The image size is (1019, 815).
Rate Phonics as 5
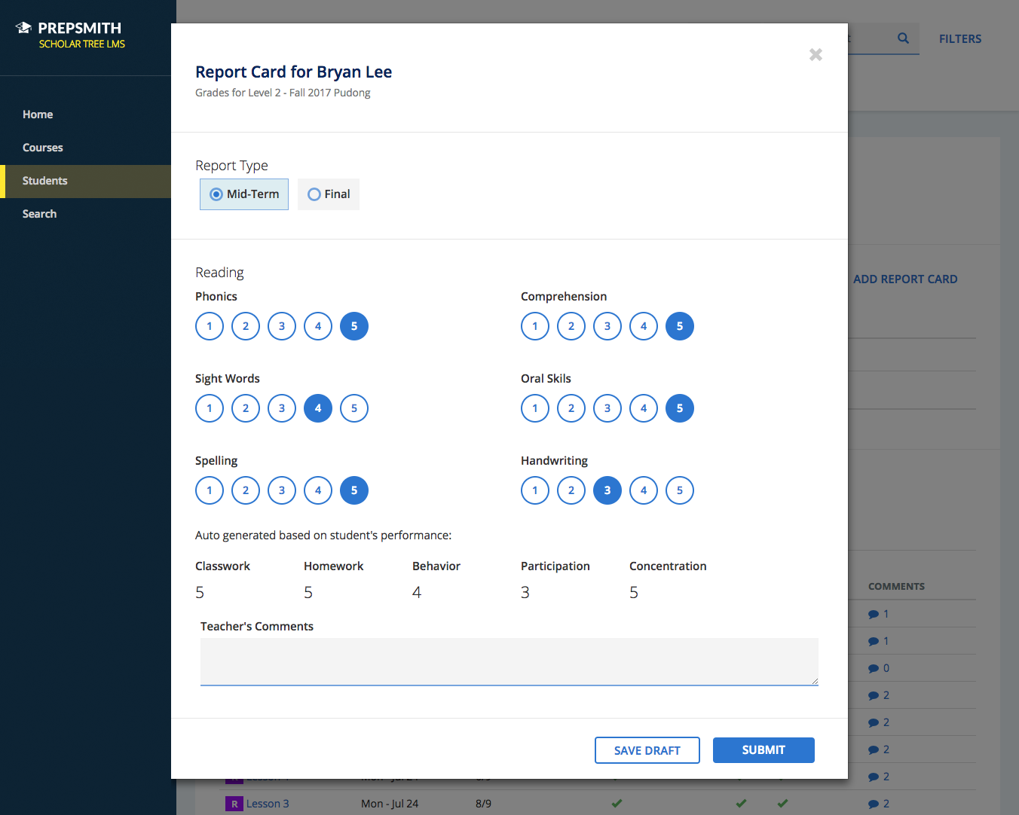point(354,326)
